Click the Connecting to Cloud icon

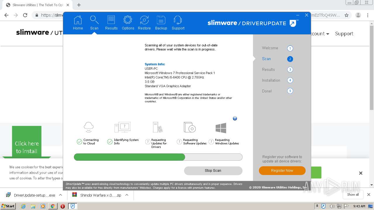point(89,127)
